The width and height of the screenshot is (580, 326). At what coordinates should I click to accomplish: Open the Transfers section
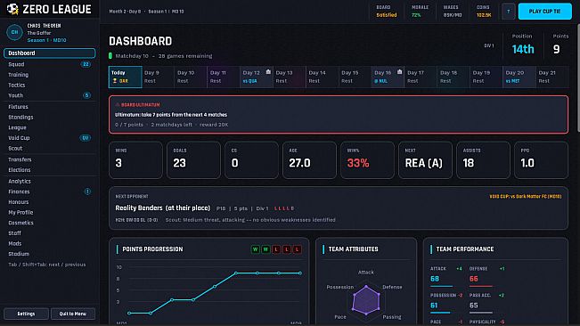coord(50,159)
